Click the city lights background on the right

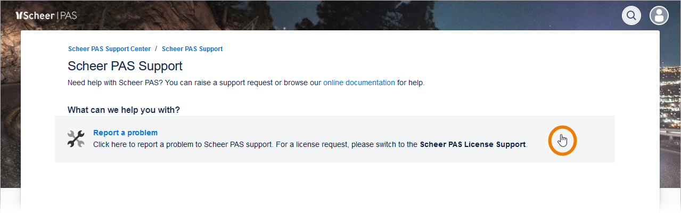[671, 106]
